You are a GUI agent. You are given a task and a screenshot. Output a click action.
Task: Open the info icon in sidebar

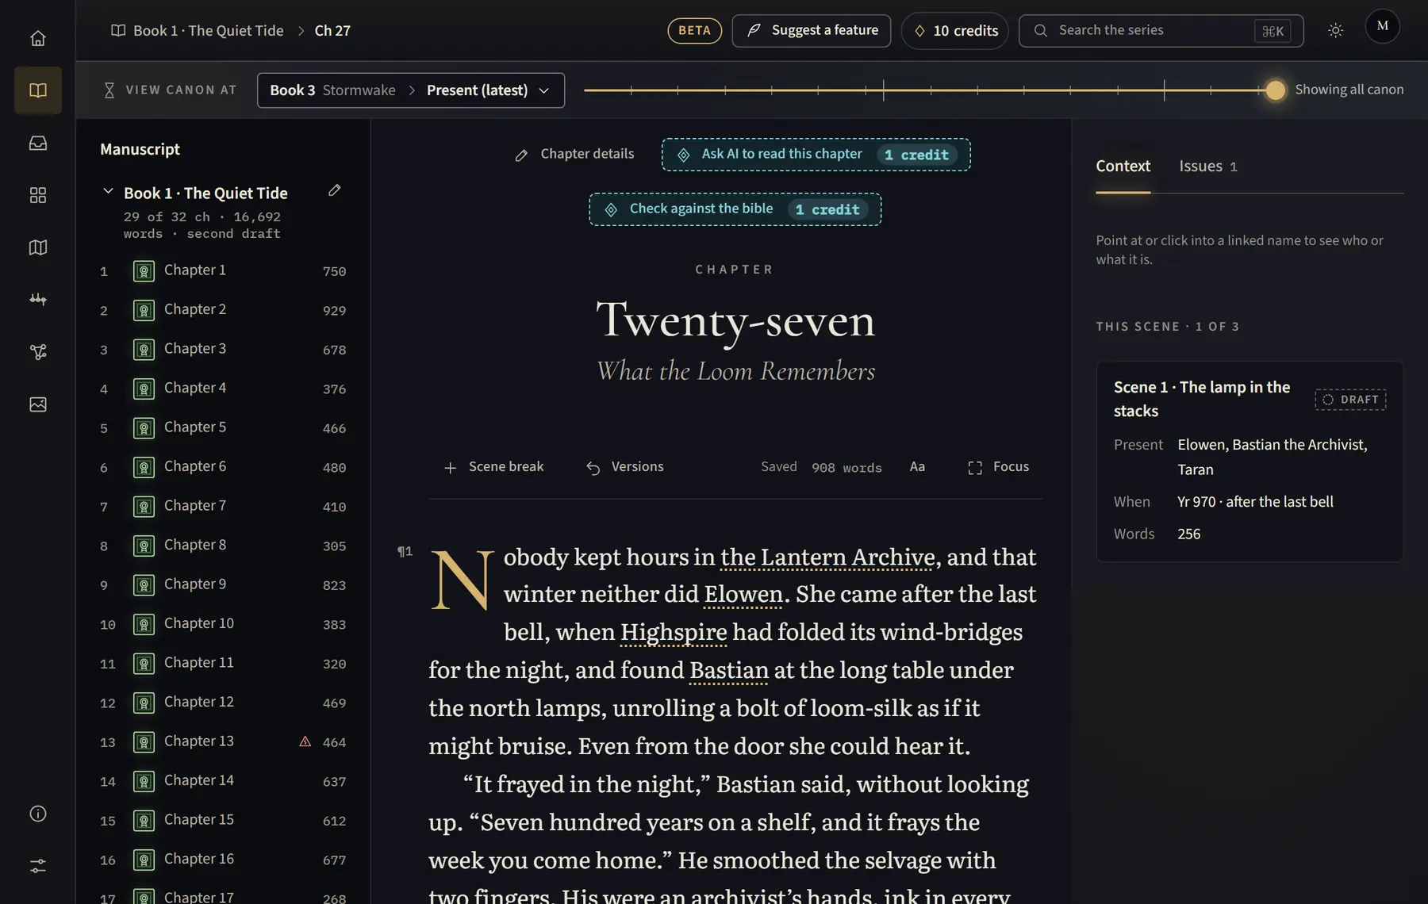tap(37, 814)
